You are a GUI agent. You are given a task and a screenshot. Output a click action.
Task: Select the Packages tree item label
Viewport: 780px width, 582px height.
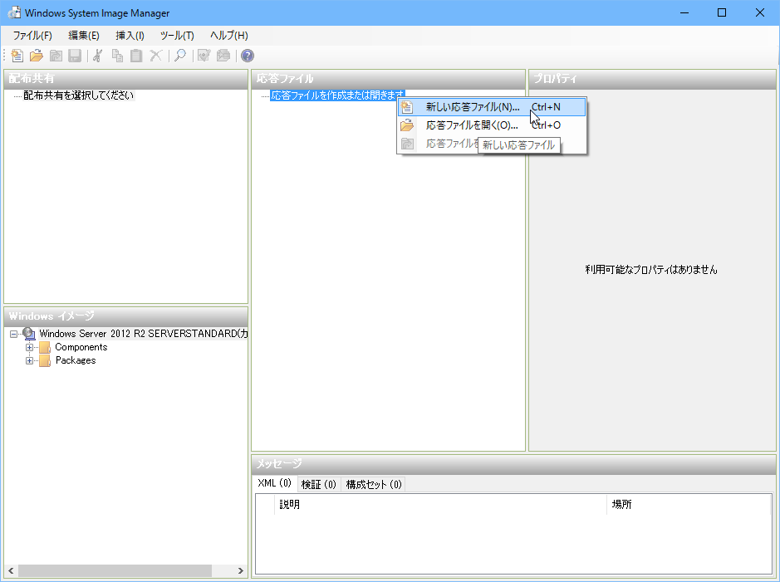click(76, 360)
